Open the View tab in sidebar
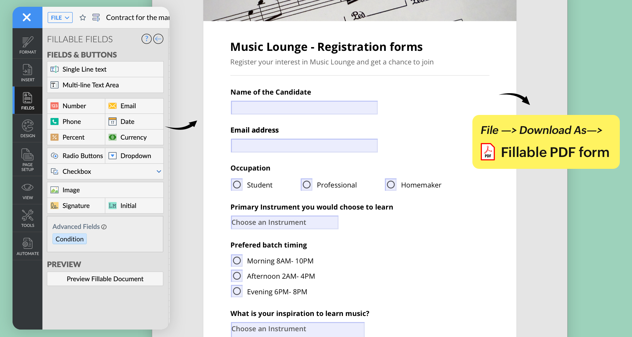The image size is (632, 337). [28, 191]
